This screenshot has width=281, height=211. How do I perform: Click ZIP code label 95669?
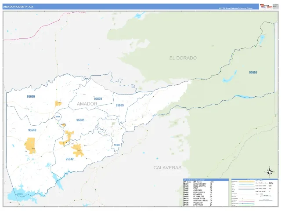[x=31, y=97]
